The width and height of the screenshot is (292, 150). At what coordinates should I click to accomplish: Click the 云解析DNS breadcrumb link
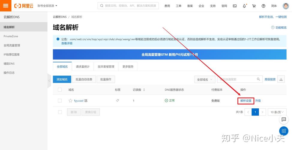60,17
